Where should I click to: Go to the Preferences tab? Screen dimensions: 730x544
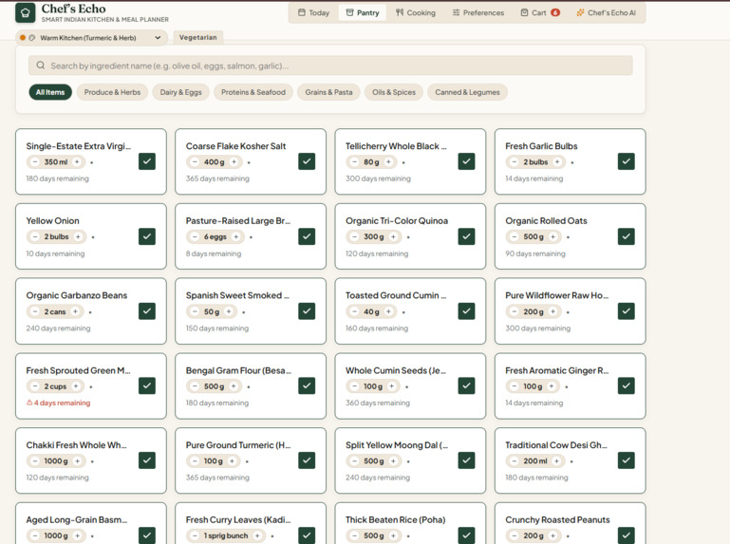[478, 12]
